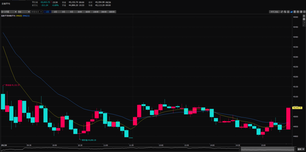
Task: Click the document page icon
Action: [294, 12]
